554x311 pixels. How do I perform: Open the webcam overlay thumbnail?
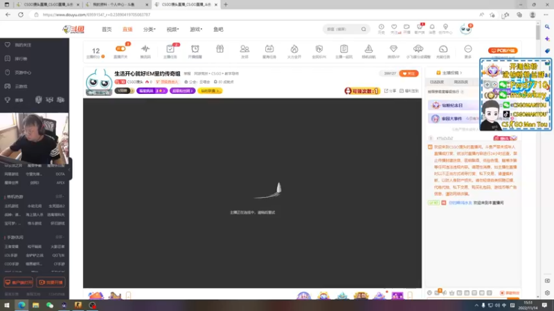pyautogui.click(x=34, y=139)
